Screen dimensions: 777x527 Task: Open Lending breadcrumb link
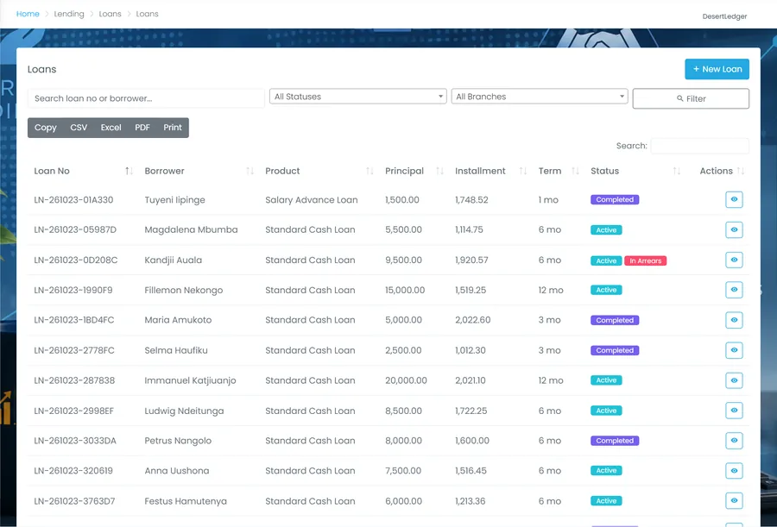click(69, 14)
